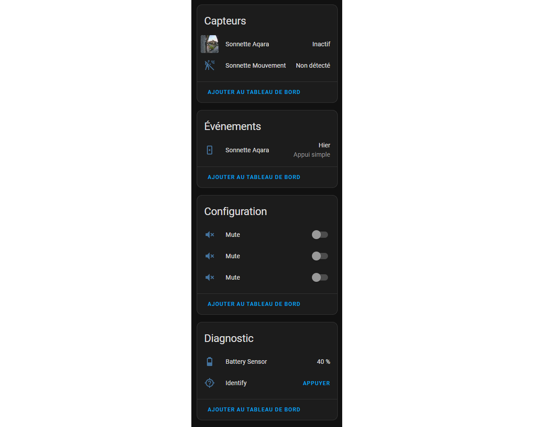Image resolution: width=534 pixels, height=427 pixels.
Task: Click the Identify entity label
Action: (x=236, y=383)
